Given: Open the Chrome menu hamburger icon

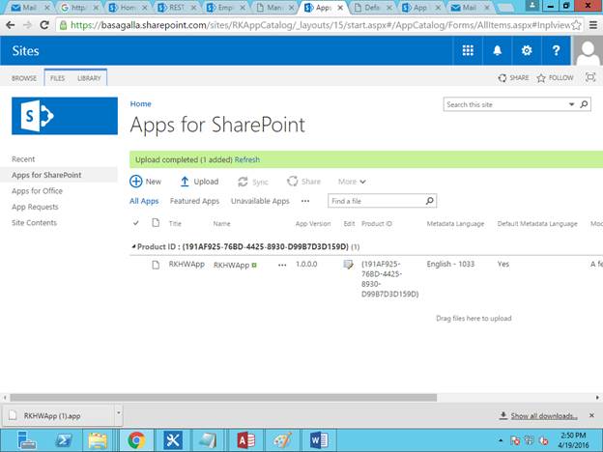Looking at the screenshot, I should pyautogui.click(x=593, y=25).
